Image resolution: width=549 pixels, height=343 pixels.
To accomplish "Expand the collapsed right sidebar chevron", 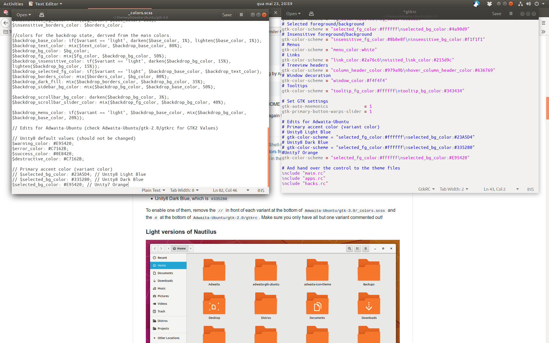I will click(x=543, y=32).
